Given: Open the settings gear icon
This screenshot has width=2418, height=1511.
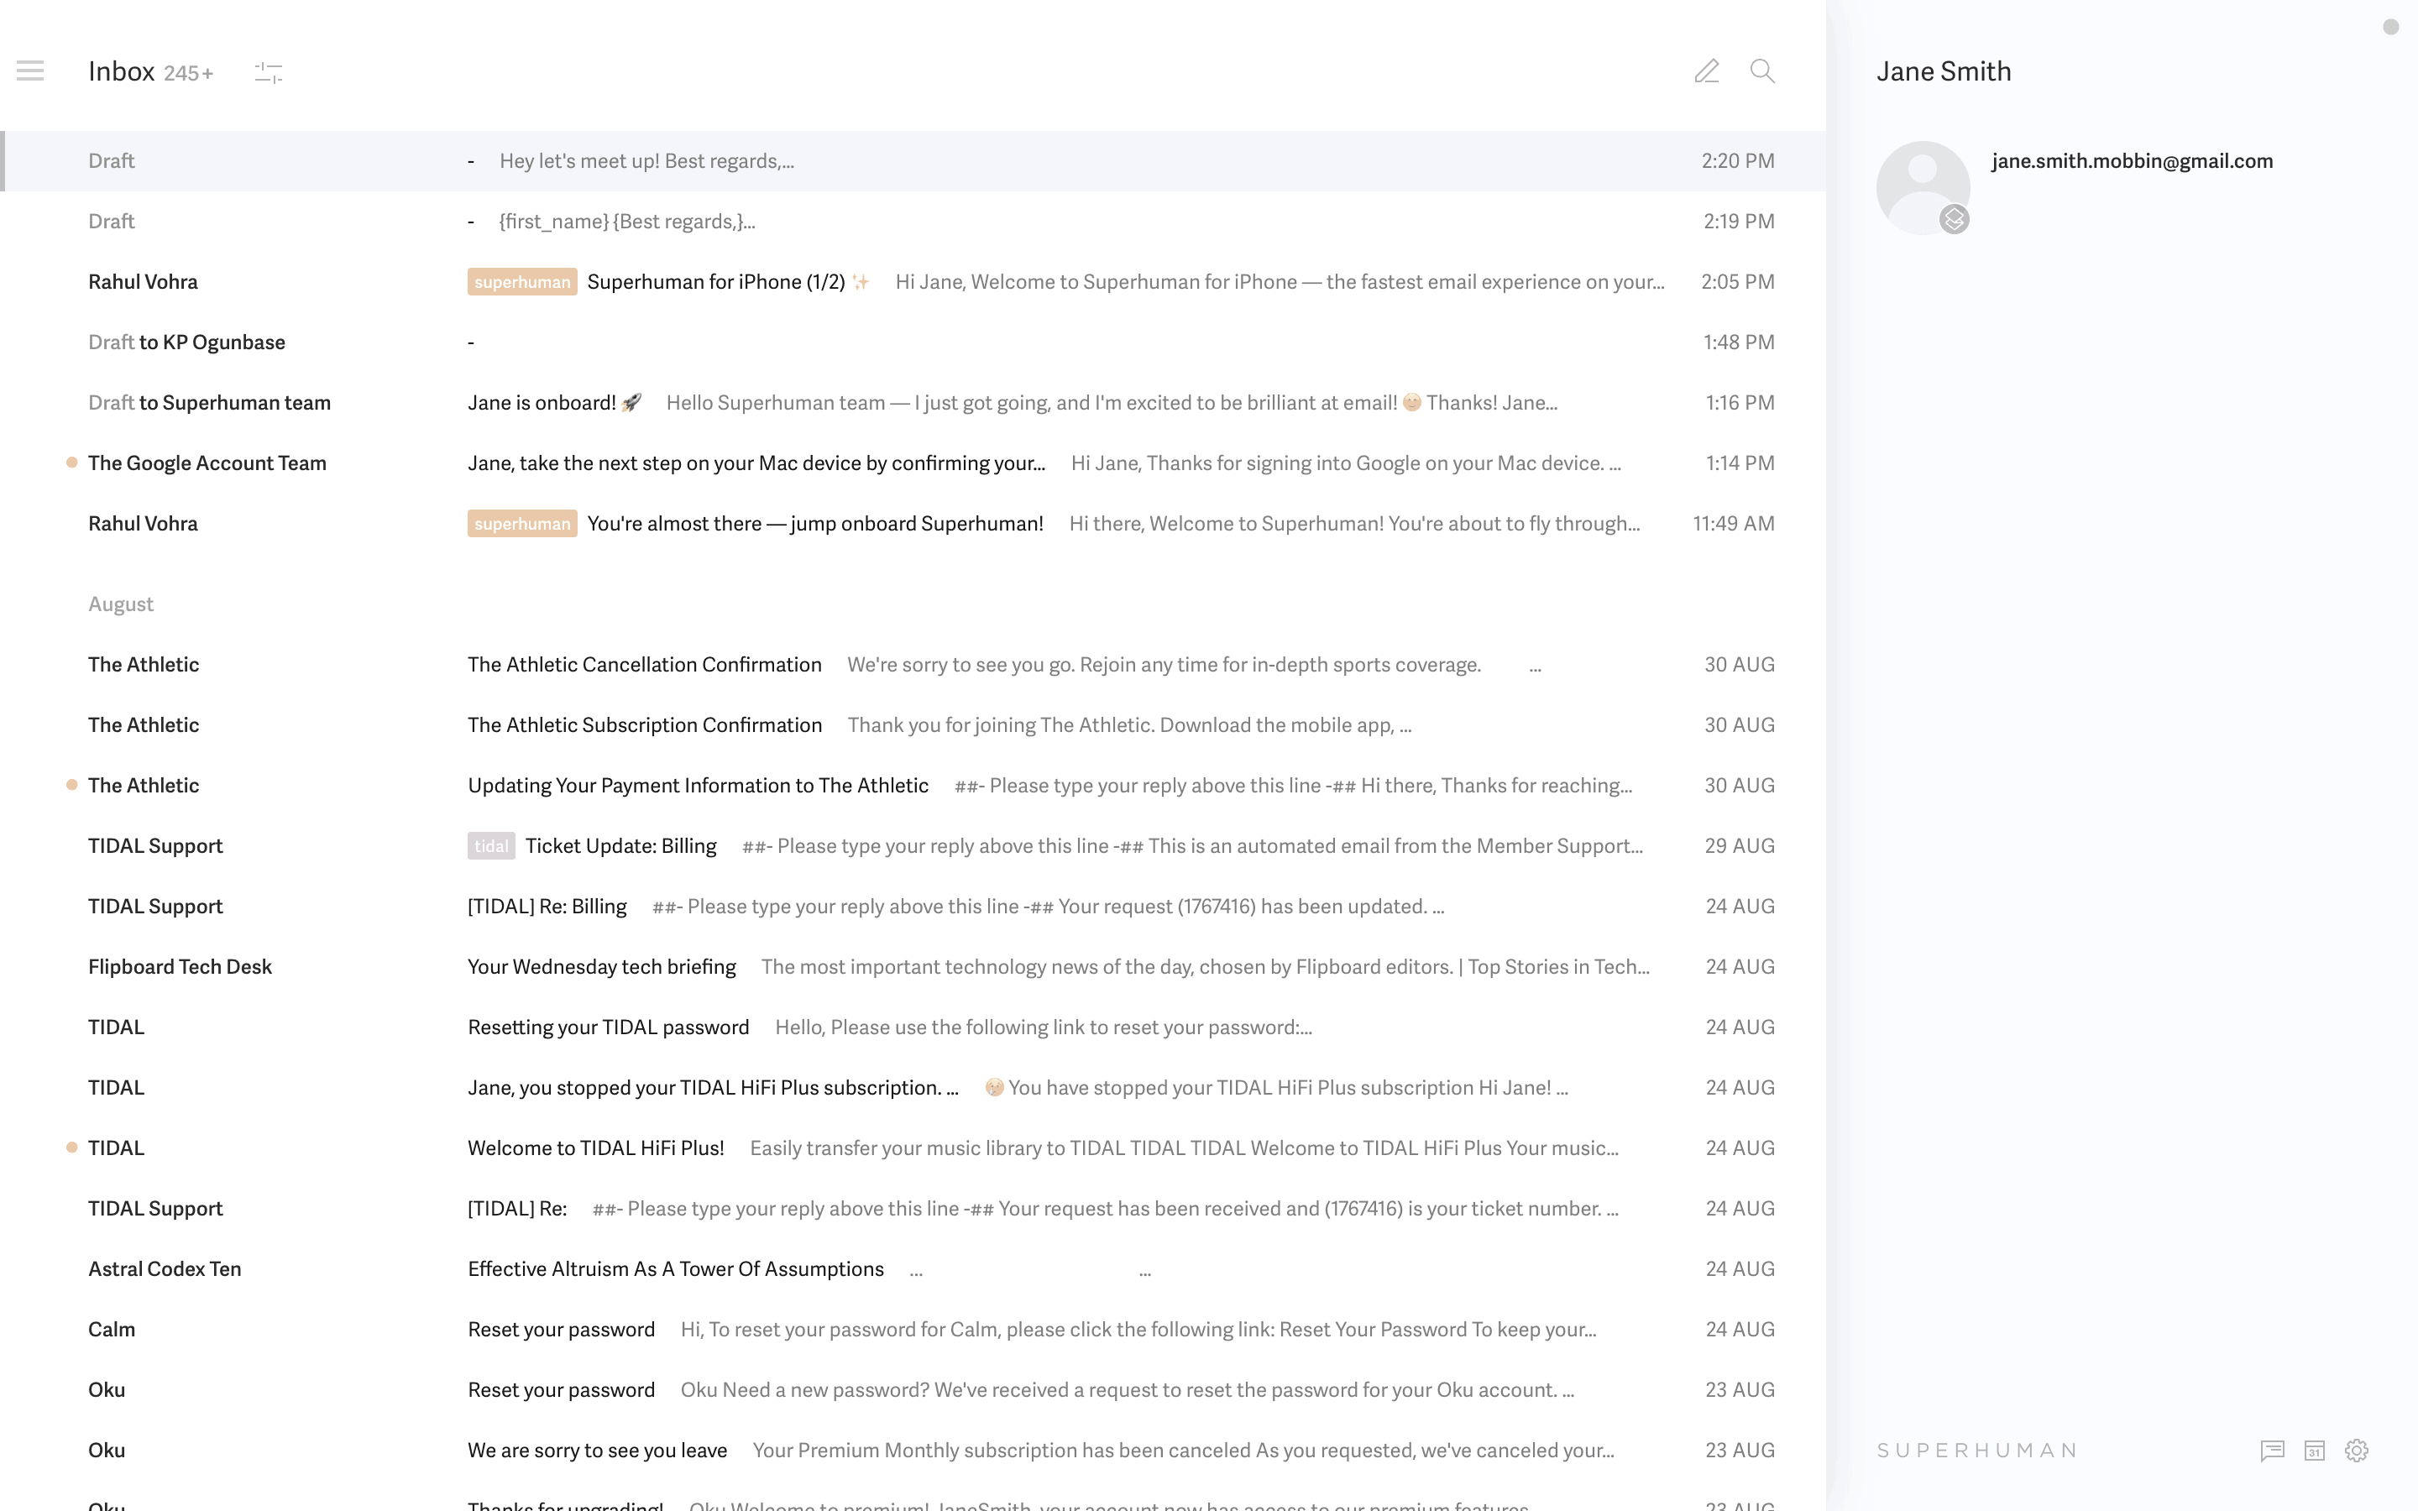Looking at the screenshot, I should tap(2356, 1450).
